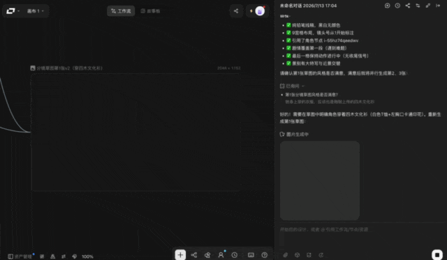Screen dimensions: 447x260
Task: Open history clock in bottom toolbar
Action: (x=235, y=255)
